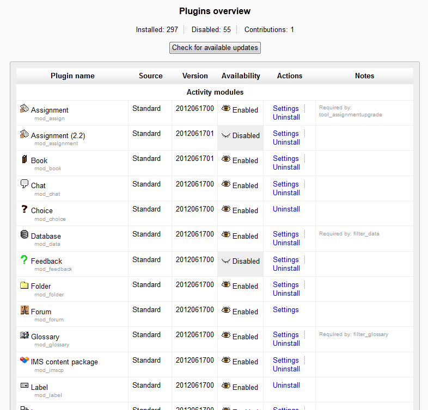The width and height of the screenshot is (428, 410).
Task: Click the yellow Folder module icon
Action: pyautogui.click(x=25, y=285)
